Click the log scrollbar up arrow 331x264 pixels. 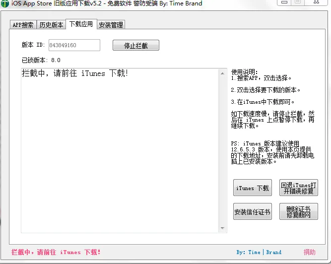222,73
